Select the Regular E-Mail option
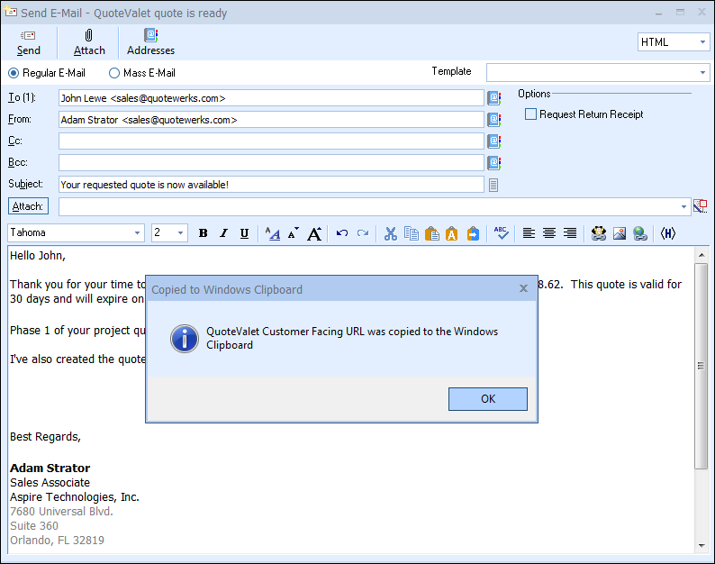Screen dimensions: 715x564 coord(14,73)
